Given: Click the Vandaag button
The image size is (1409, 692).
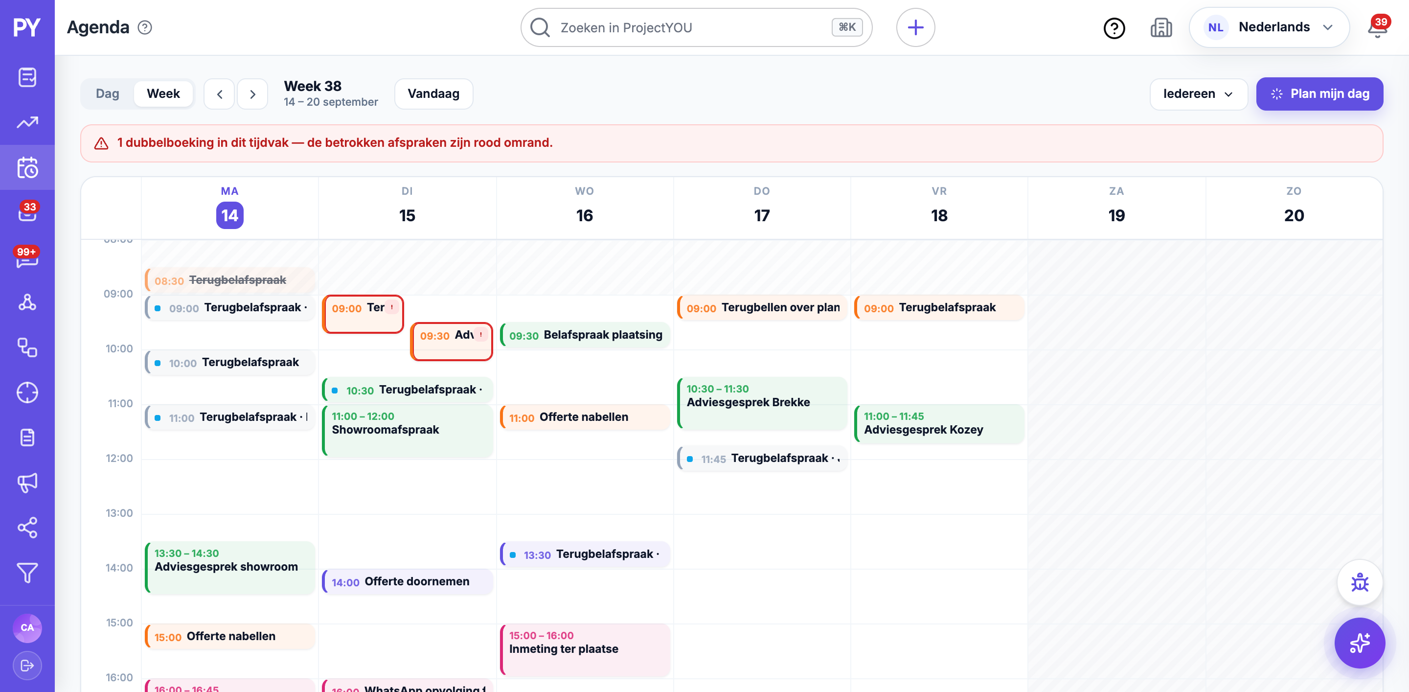Looking at the screenshot, I should coord(433,94).
